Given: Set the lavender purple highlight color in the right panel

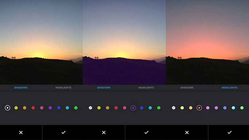Looking at the screenshot, I should 216,108.
